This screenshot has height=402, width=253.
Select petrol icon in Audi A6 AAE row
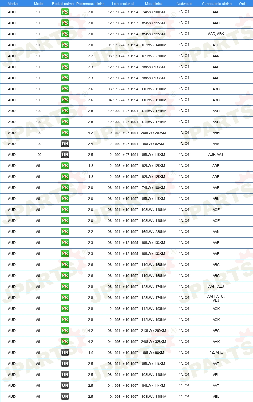click(65, 188)
